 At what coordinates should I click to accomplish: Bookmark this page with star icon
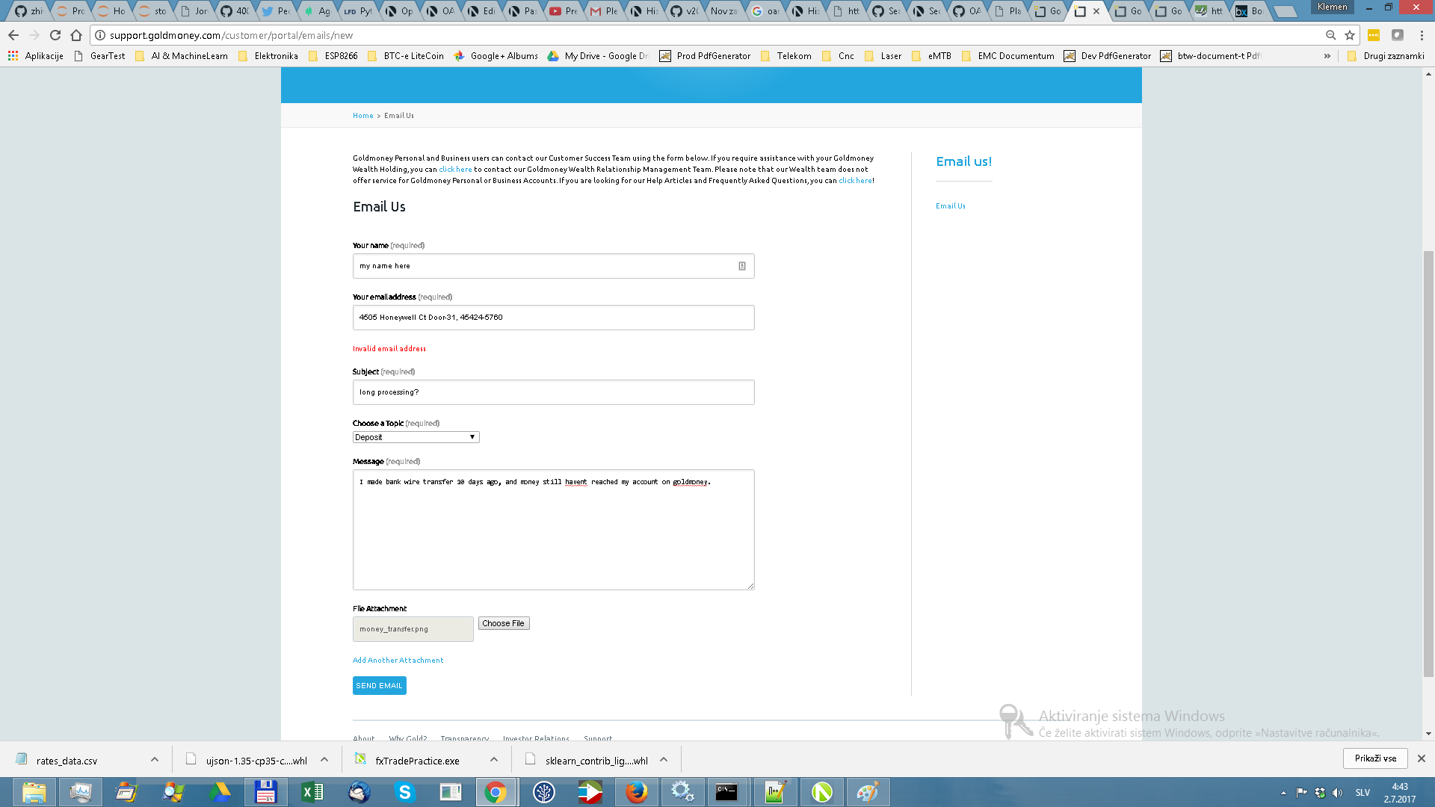(x=1350, y=35)
